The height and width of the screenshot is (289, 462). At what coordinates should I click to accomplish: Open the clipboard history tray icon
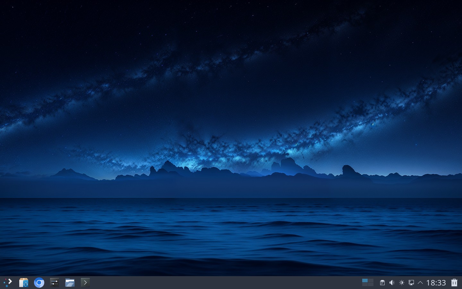coord(382,283)
